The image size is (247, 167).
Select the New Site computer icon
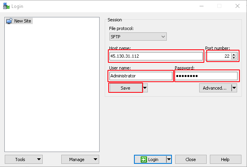click(x=9, y=21)
